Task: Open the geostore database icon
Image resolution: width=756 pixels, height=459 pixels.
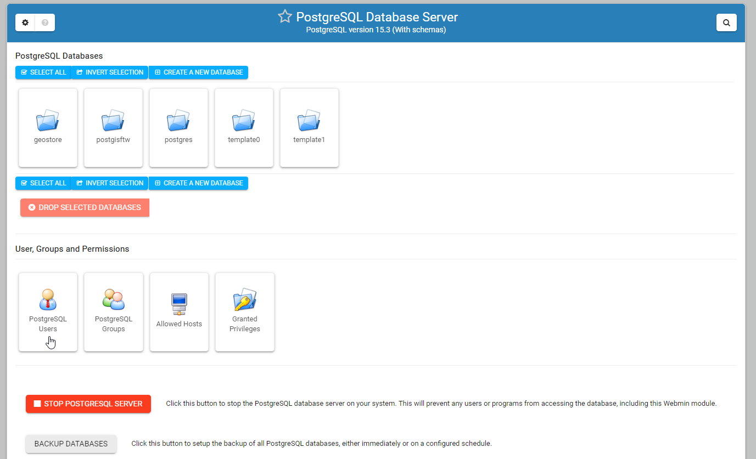Action: click(x=48, y=121)
